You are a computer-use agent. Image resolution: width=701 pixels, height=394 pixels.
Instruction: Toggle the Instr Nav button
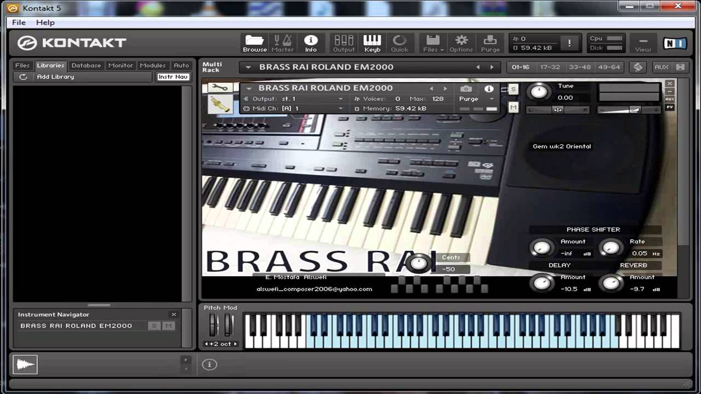(173, 77)
